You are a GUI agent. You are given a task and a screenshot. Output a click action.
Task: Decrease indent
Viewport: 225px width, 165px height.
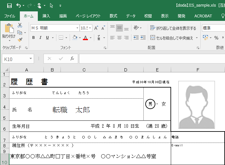(136, 38)
